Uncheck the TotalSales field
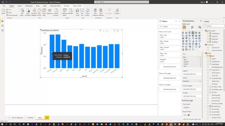225x126 pixels. click(208, 42)
